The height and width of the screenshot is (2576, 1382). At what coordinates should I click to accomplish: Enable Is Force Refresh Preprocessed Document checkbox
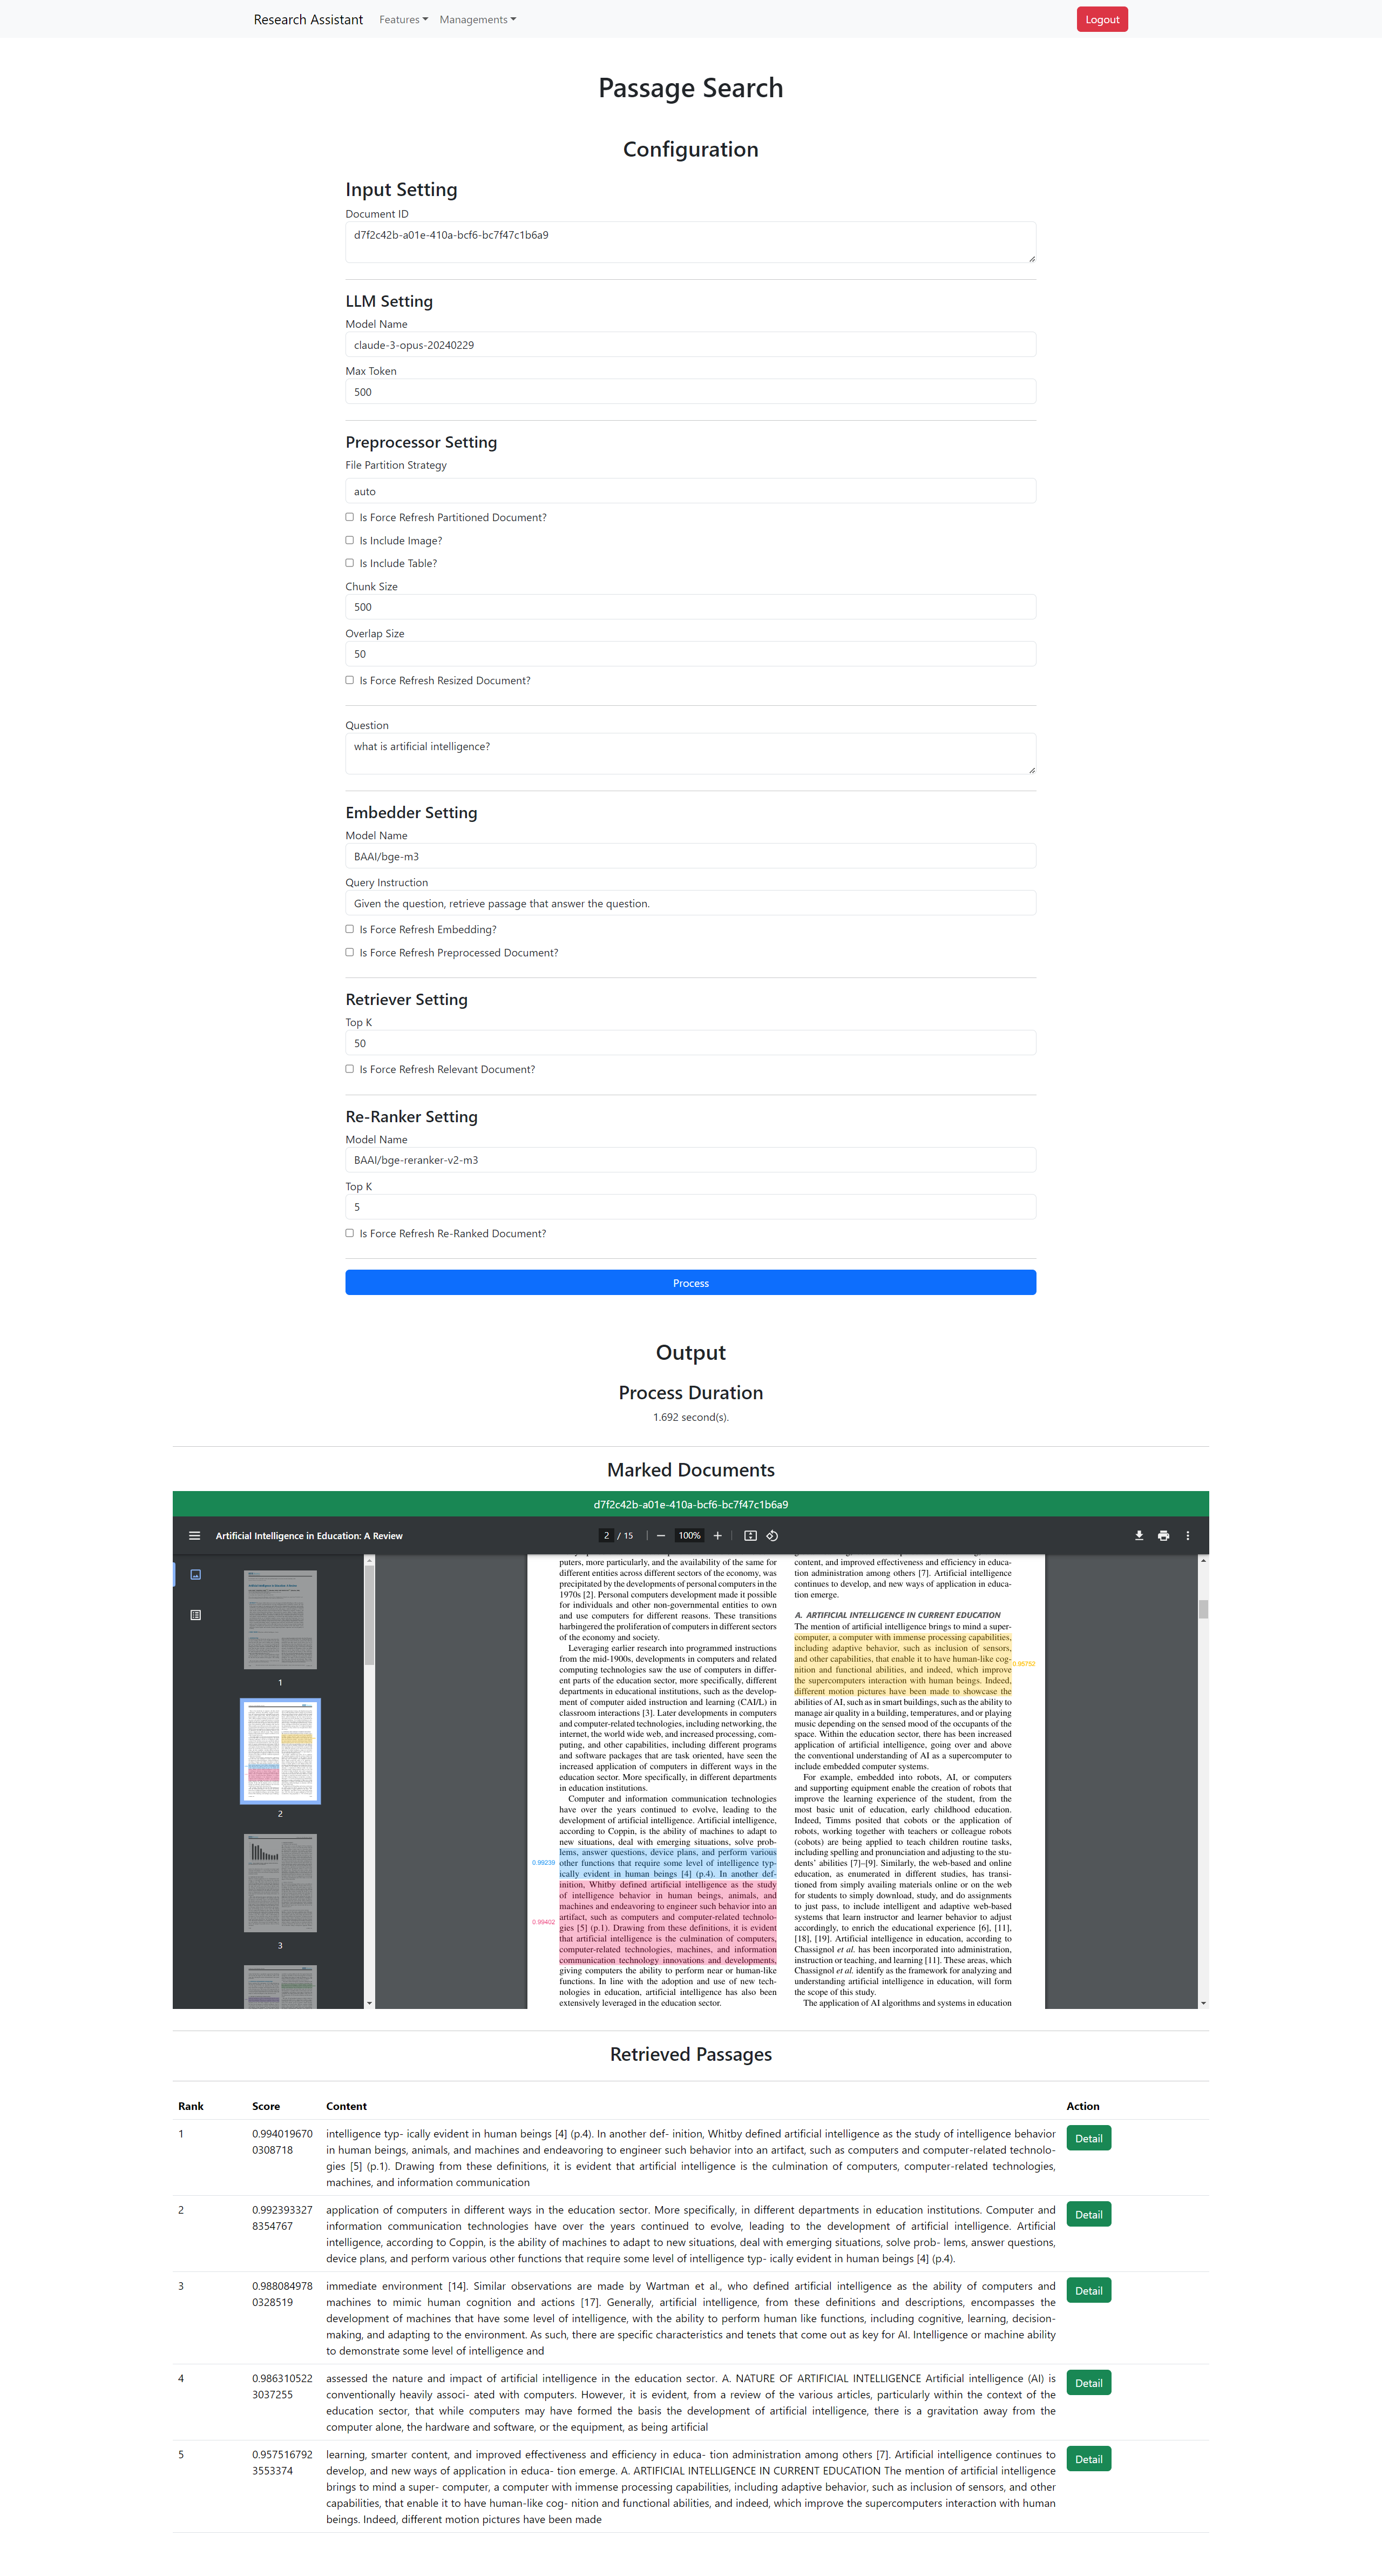click(x=350, y=952)
